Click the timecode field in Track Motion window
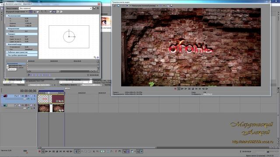The image size is (280, 157). (x=94, y=75)
